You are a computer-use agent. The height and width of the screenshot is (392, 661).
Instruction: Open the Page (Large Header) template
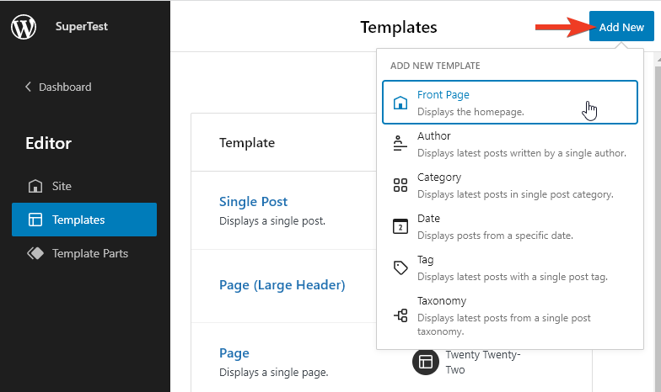tap(282, 285)
